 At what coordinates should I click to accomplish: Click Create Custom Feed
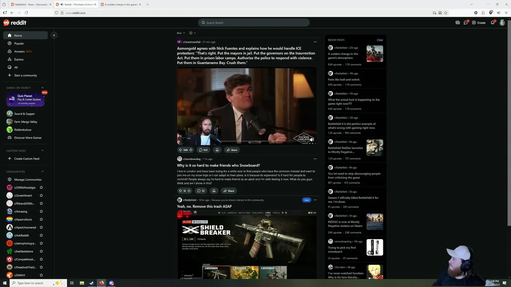tap(26, 159)
